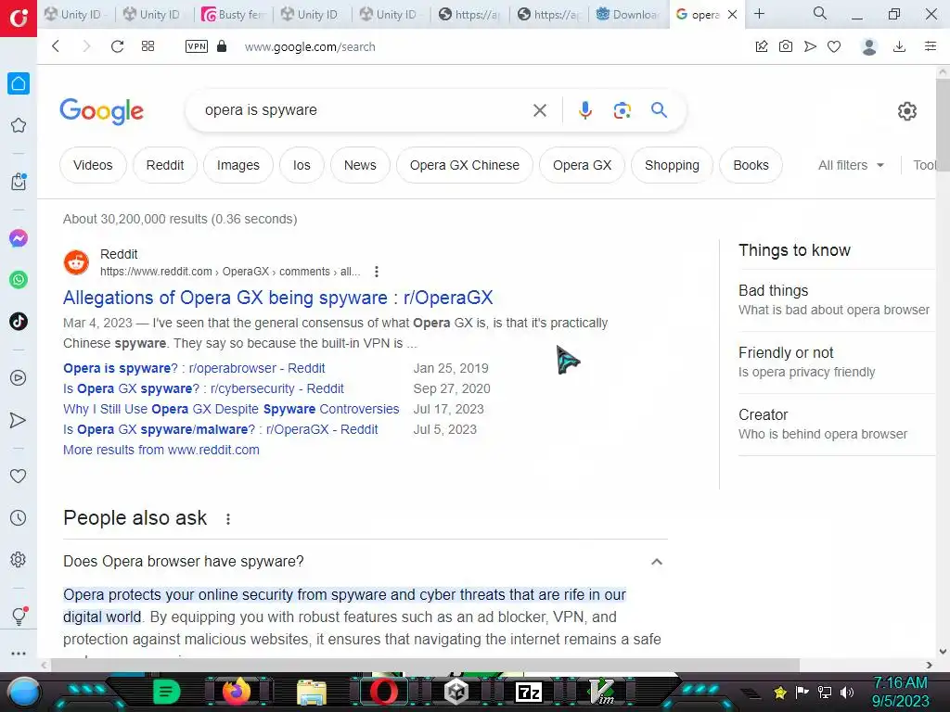Screen dimensions: 950x712
Task: Open the sidebar shopping bag icon
Action: [19, 181]
